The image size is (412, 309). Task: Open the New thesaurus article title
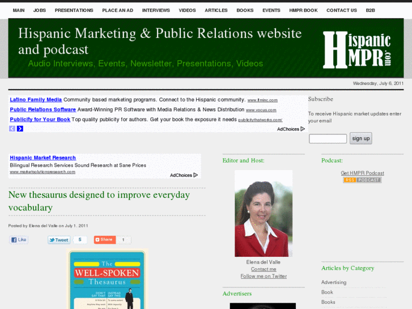tap(99, 201)
